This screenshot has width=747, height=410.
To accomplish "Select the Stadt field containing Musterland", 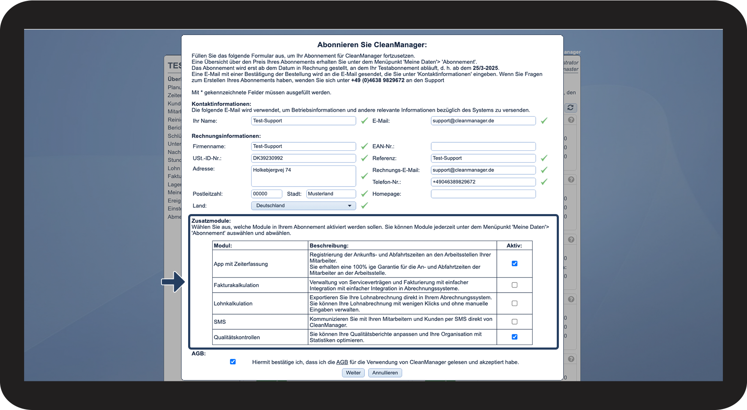I will (331, 194).
